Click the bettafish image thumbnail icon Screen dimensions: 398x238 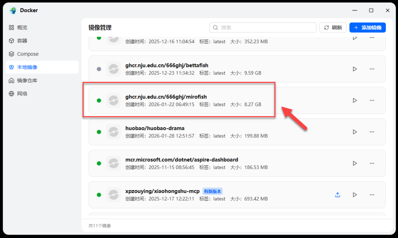114,69
